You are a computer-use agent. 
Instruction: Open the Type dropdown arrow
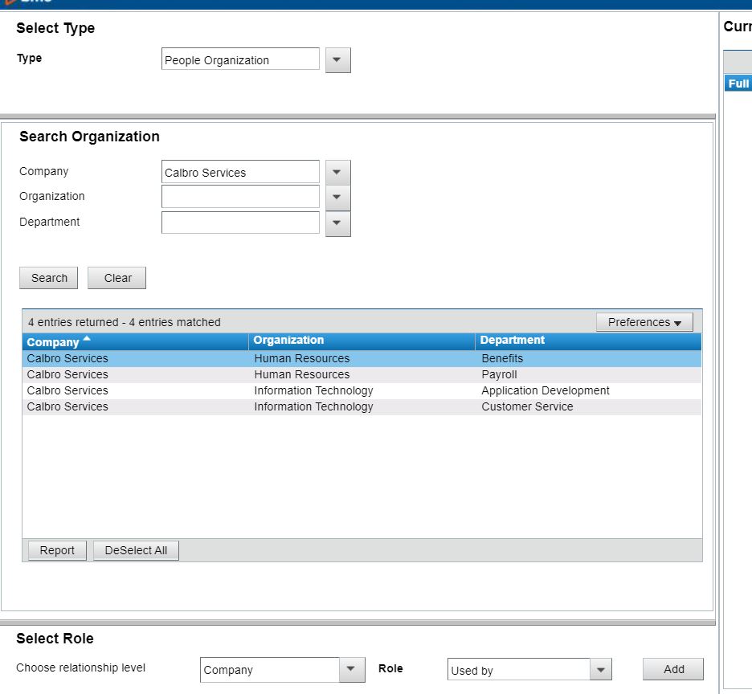pos(337,60)
